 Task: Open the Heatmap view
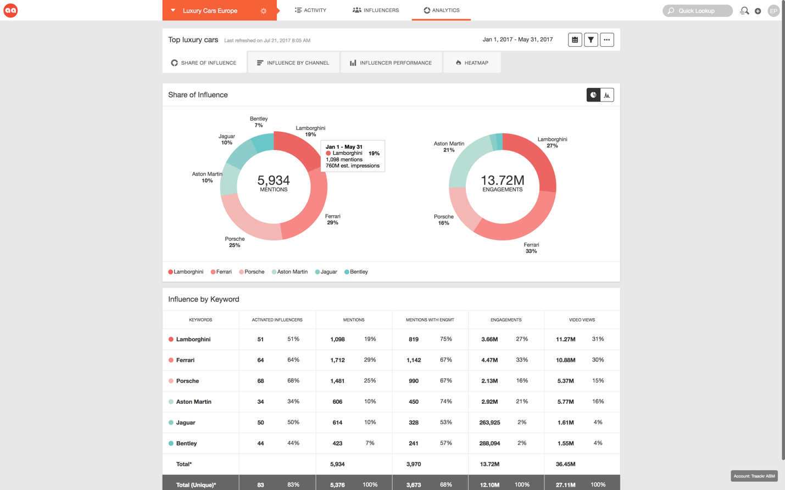coord(471,63)
